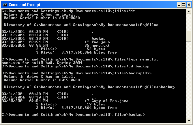Click the scrollbar track below the thumb

[189, 80]
